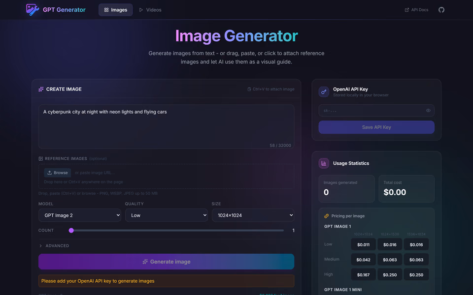Click the GPT IMAGE 1 pricing heading

(x=338, y=226)
